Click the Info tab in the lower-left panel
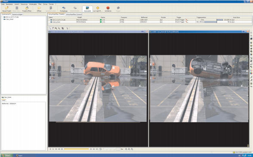This screenshot has height=157, width=253. click(3, 100)
